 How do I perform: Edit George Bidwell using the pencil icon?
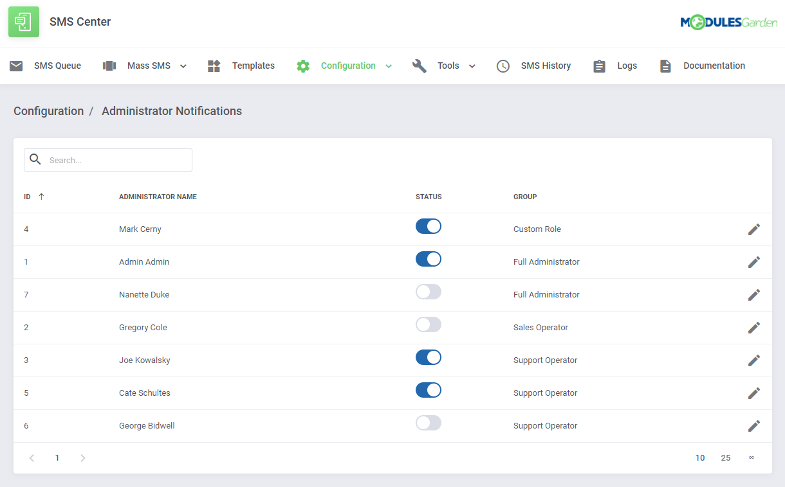pos(754,425)
